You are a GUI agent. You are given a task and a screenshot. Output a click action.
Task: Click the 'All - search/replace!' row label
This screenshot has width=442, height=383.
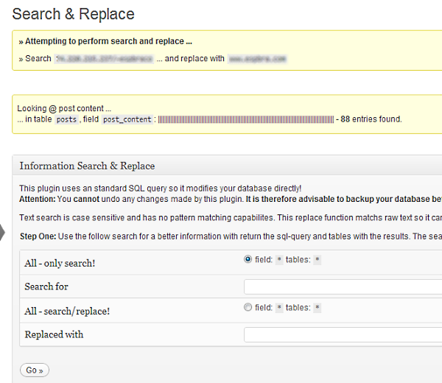point(67,311)
